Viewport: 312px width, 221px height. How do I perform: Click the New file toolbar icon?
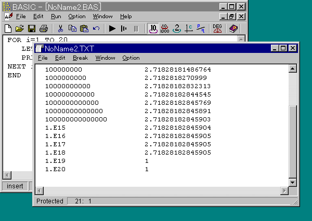[8, 29]
